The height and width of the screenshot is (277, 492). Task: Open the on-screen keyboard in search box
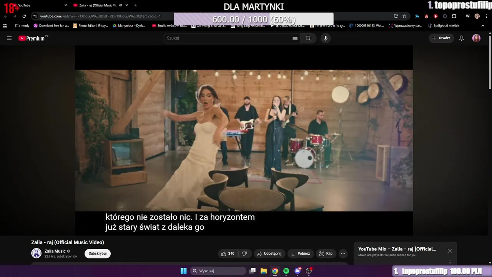pyautogui.click(x=295, y=38)
